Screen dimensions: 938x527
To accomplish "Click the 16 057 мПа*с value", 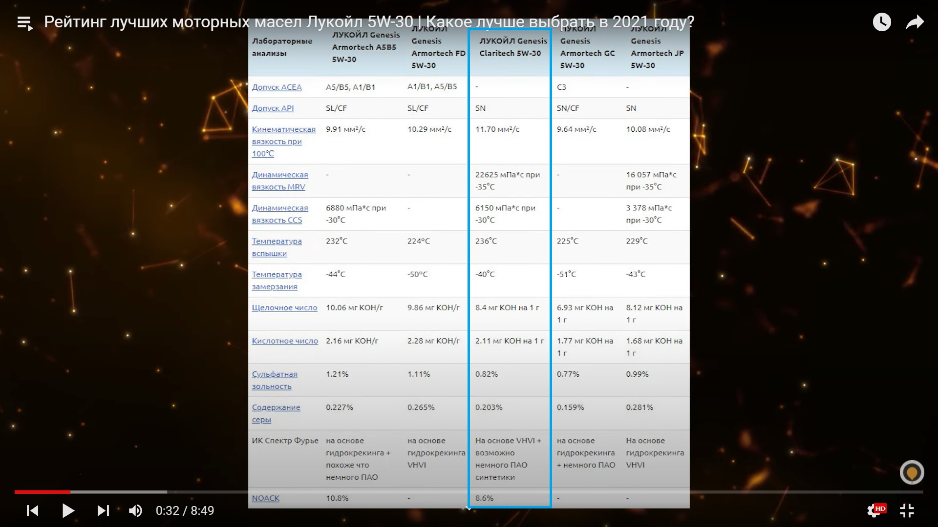I will 651,181.
